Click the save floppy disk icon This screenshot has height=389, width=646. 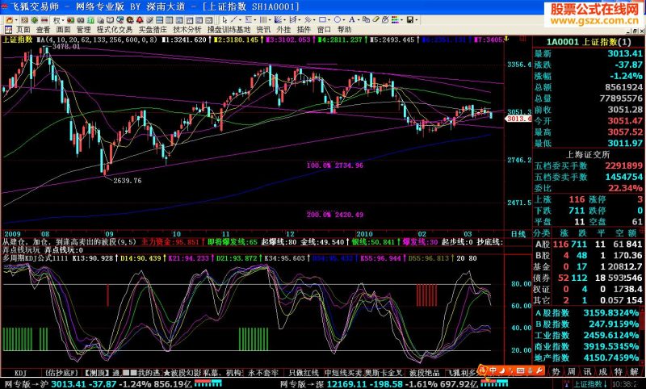tap(410, 19)
